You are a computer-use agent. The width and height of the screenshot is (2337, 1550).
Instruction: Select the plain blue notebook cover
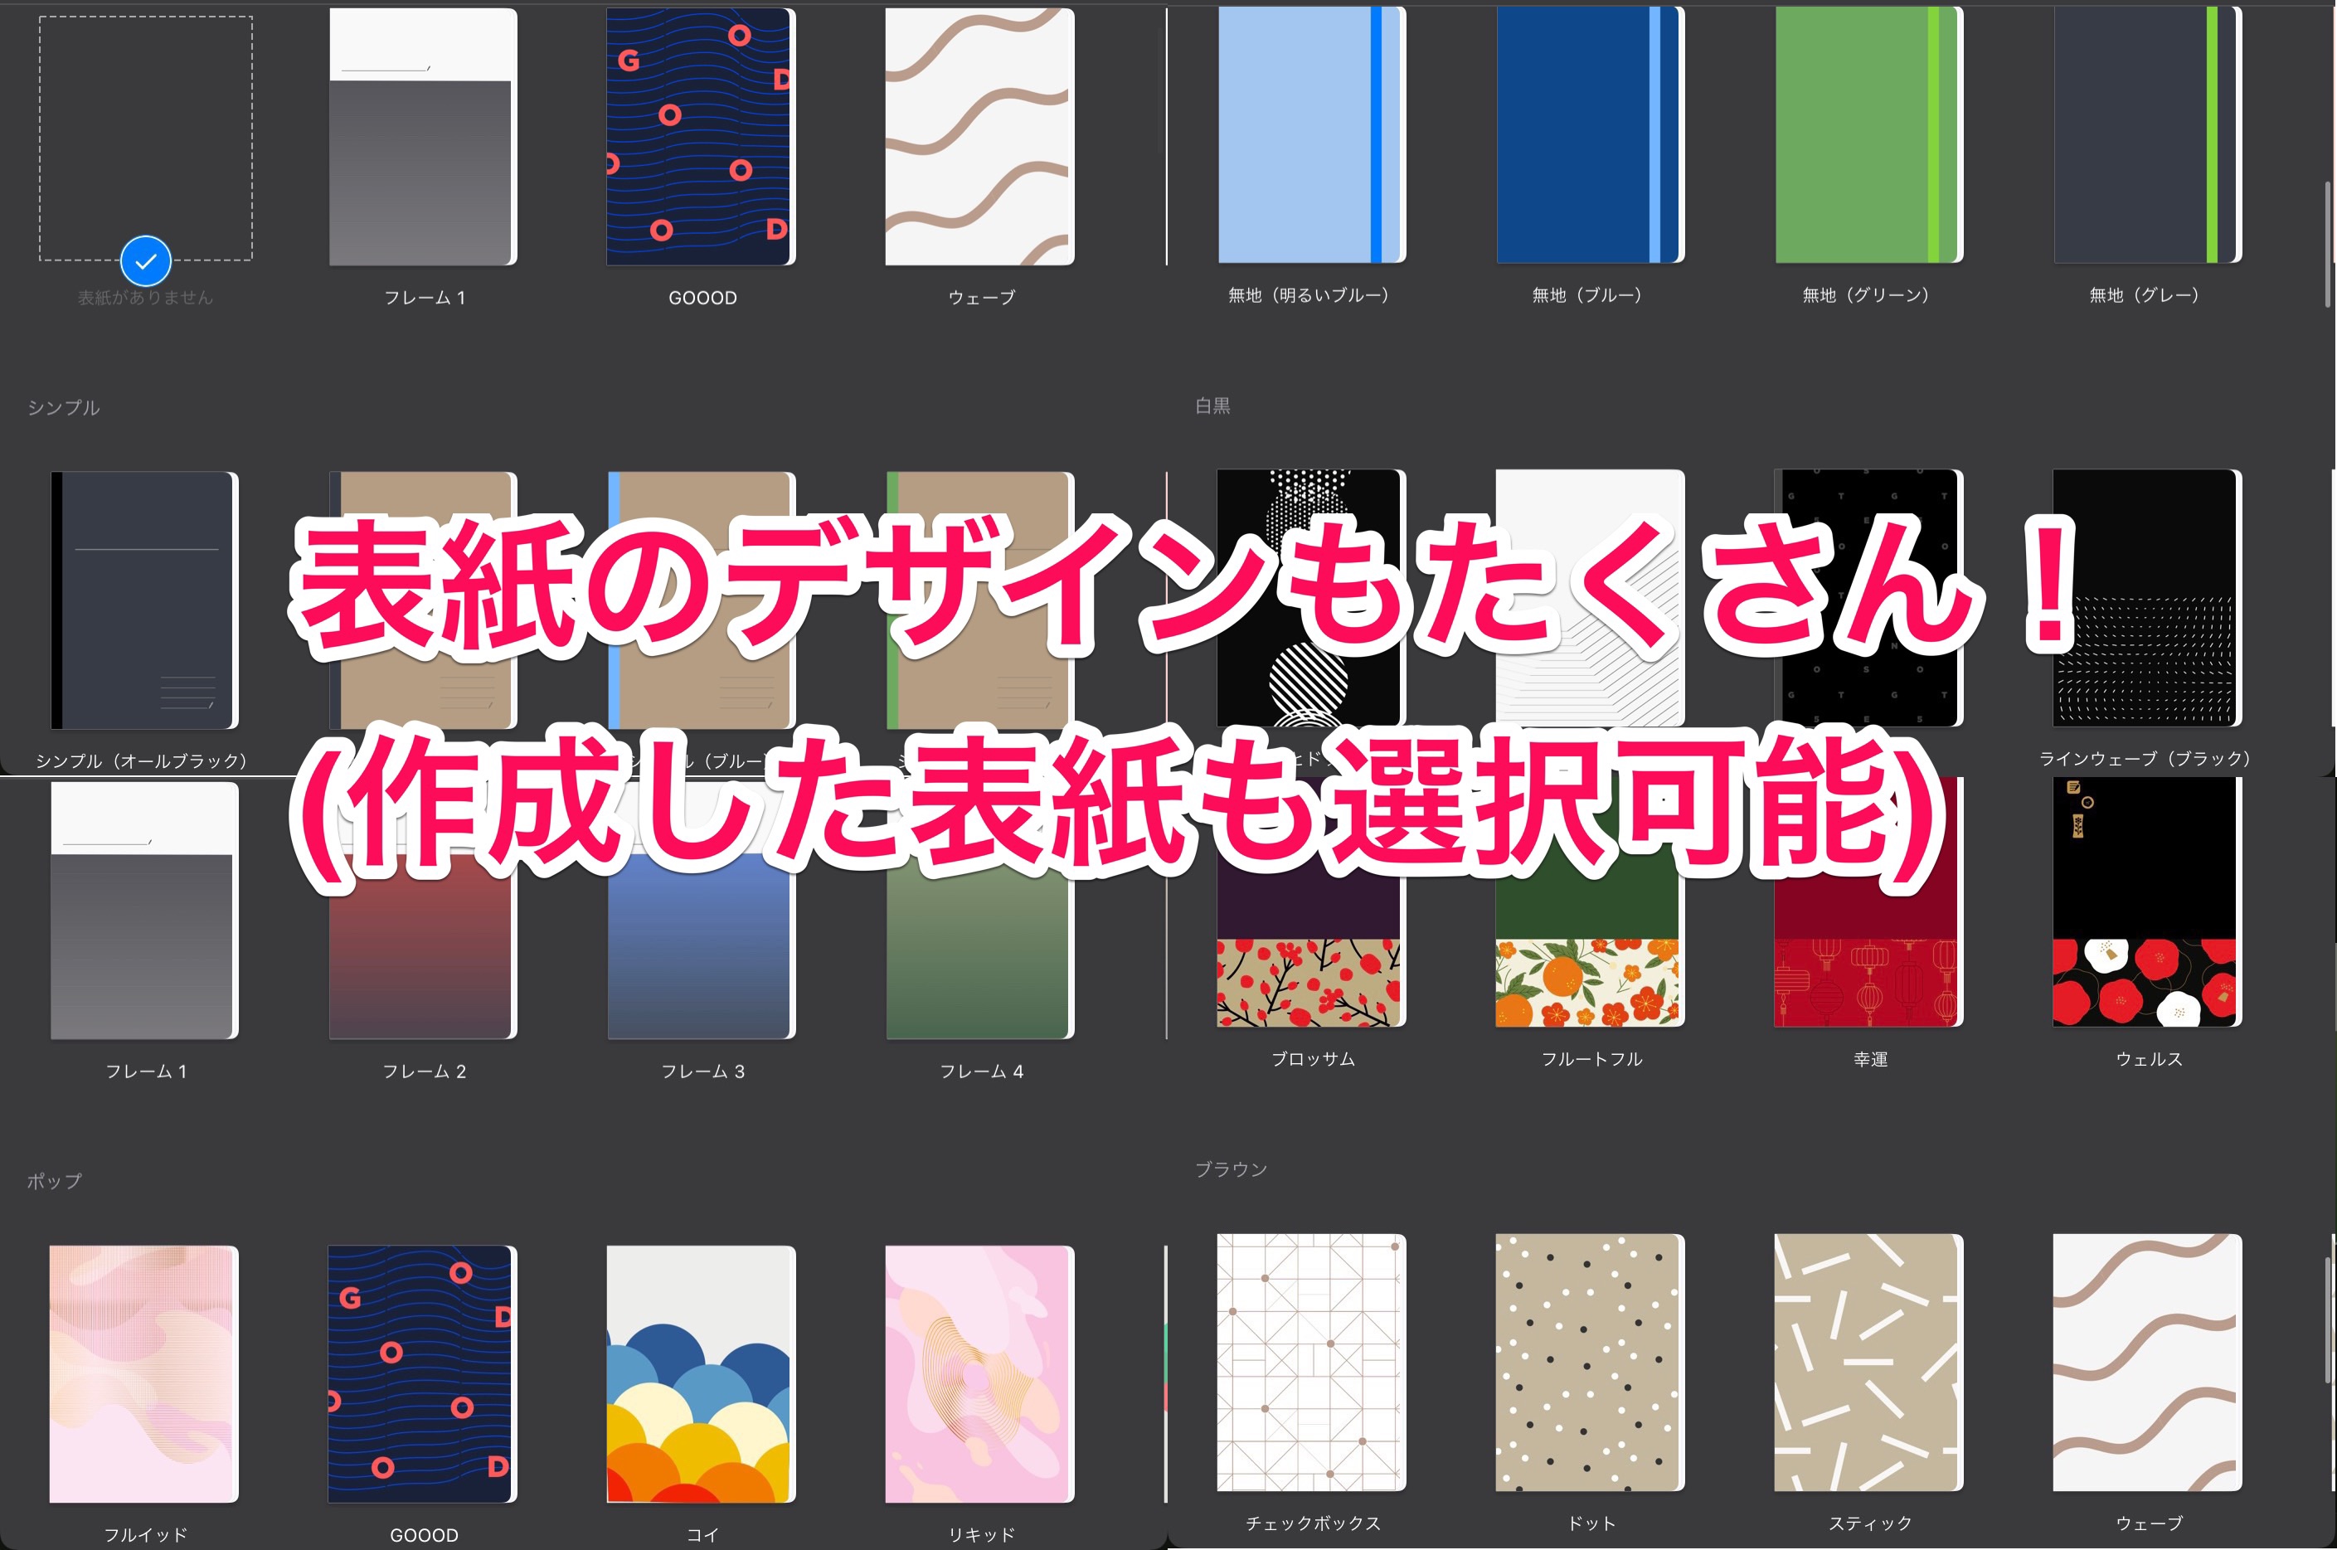[1589, 135]
